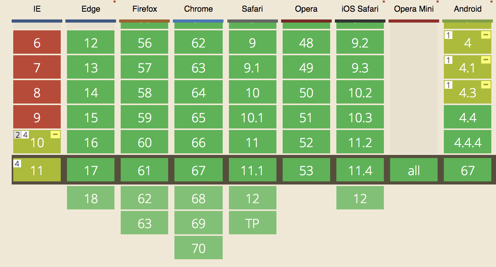Click the blue bar under Chrome header
The width and height of the screenshot is (496, 267).
(x=198, y=21)
